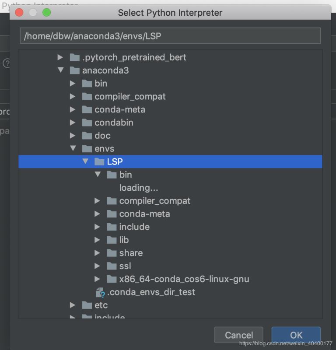Click the folder icon next to condabin
This screenshot has width=336, height=350.
tap(87, 122)
